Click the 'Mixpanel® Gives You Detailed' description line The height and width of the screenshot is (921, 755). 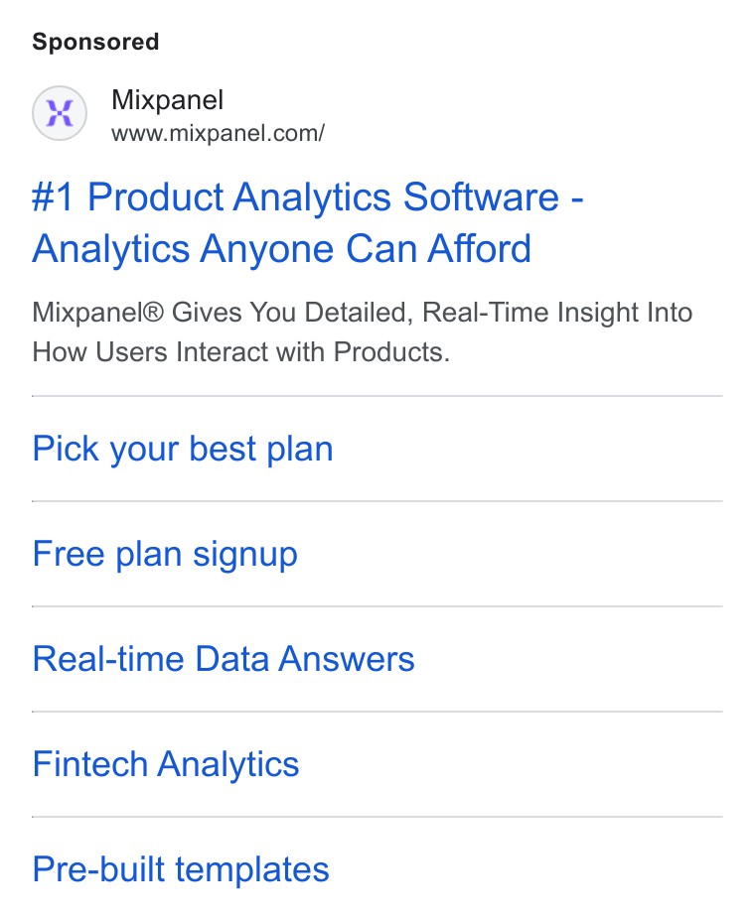coord(363,313)
